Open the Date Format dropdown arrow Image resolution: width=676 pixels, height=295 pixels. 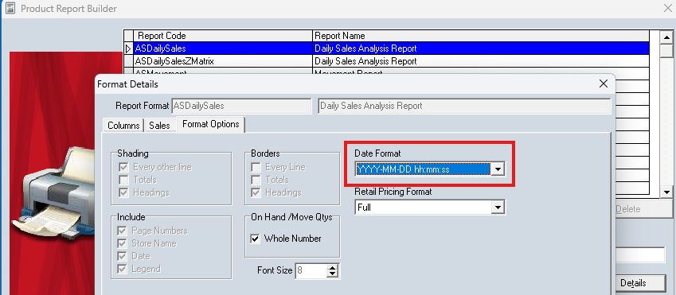[498, 169]
